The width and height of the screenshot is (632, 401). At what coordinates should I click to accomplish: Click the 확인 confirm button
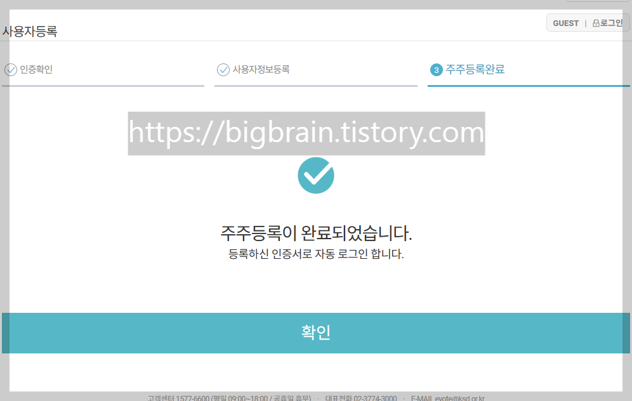click(315, 333)
